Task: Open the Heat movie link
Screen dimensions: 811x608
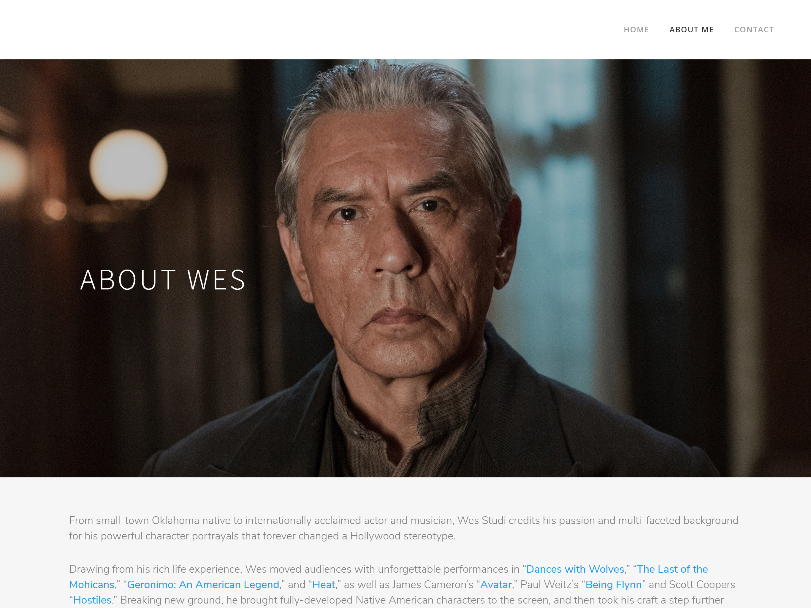Action: coord(323,585)
